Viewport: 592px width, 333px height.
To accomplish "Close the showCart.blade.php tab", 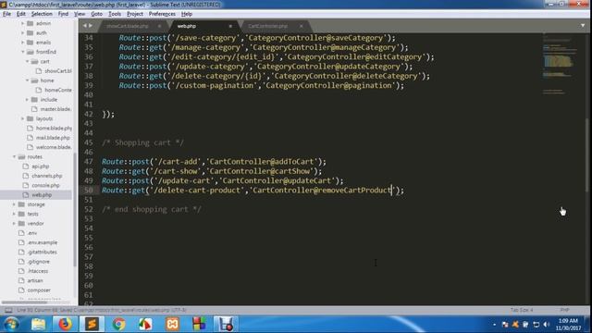I will 159,26.
